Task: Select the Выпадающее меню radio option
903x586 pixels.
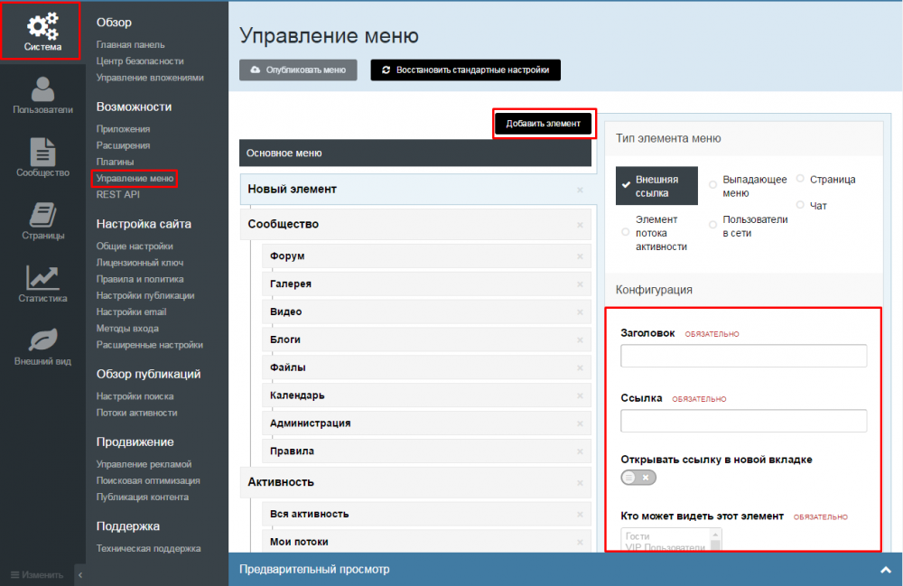Action: coord(714,183)
